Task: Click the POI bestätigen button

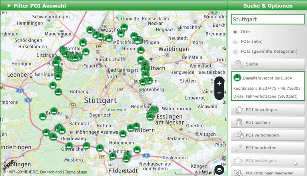Action: point(268,160)
